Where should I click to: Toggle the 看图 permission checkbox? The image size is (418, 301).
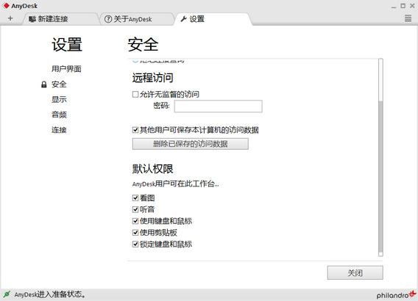(x=135, y=197)
